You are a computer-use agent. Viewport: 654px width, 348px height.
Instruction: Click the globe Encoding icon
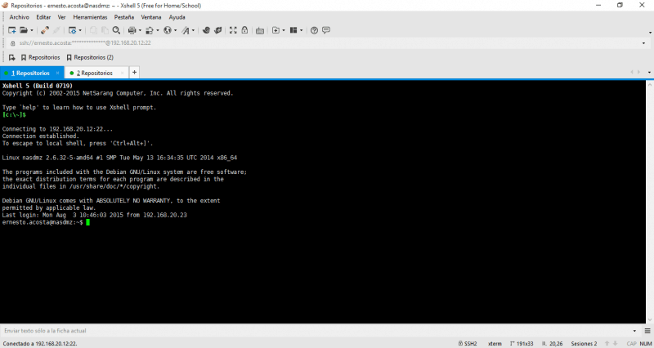(x=168, y=30)
